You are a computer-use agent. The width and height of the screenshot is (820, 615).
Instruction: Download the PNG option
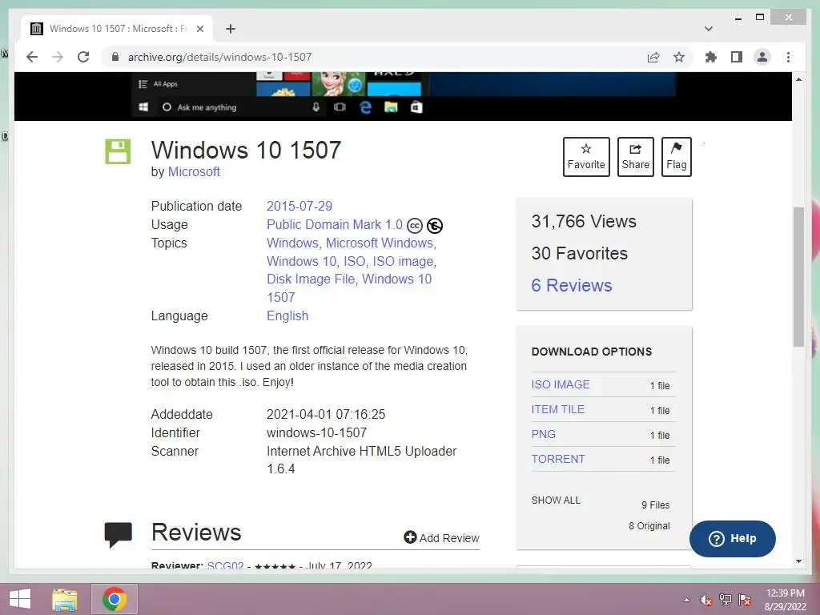pos(544,434)
